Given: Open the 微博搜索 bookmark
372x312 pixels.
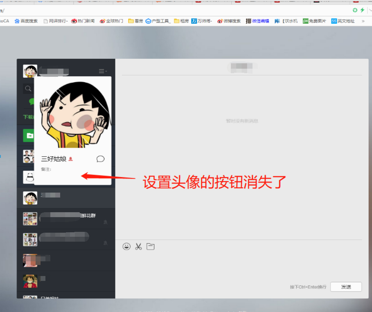Looking at the screenshot, I should click(229, 21).
